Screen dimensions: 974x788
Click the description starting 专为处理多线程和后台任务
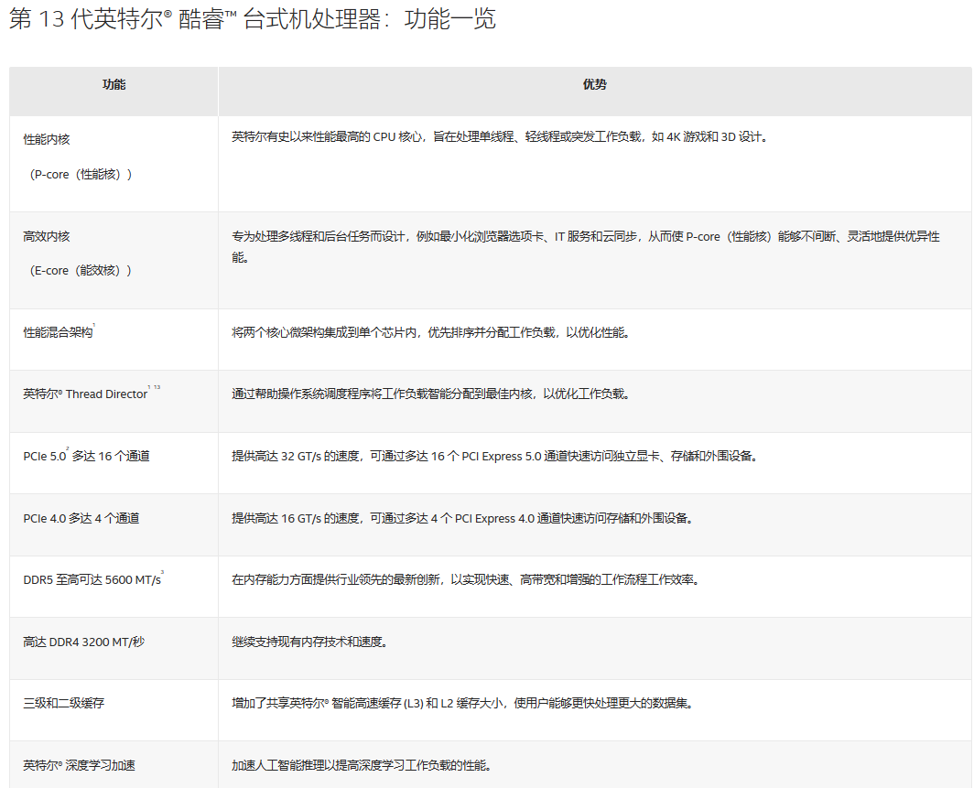[x=586, y=246]
